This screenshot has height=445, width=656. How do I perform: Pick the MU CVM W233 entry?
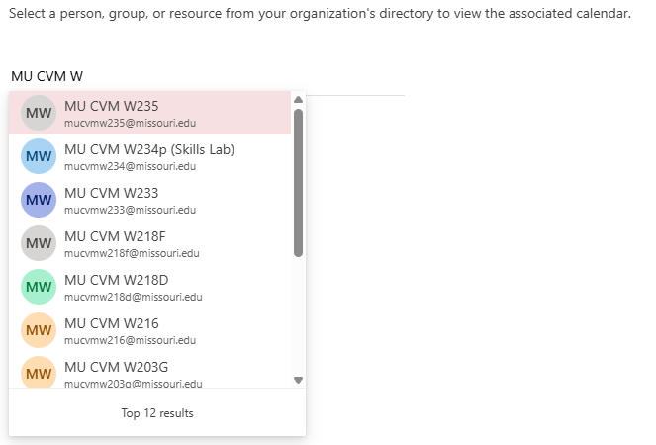111,193
